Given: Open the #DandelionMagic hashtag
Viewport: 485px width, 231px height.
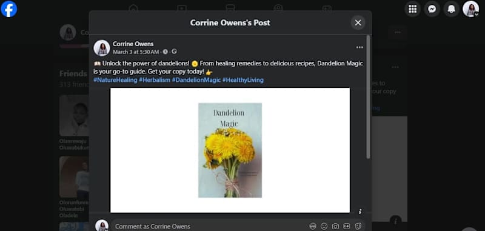Looking at the screenshot, I should click(196, 80).
